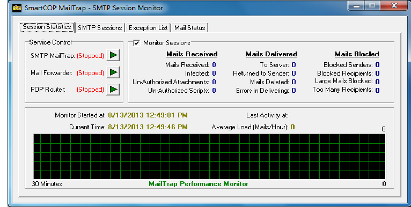The width and height of the screenshot is (411, 207).
Task: Click the SmartCOP MailTrap title bar icon
Action: (x=17, y=8)
